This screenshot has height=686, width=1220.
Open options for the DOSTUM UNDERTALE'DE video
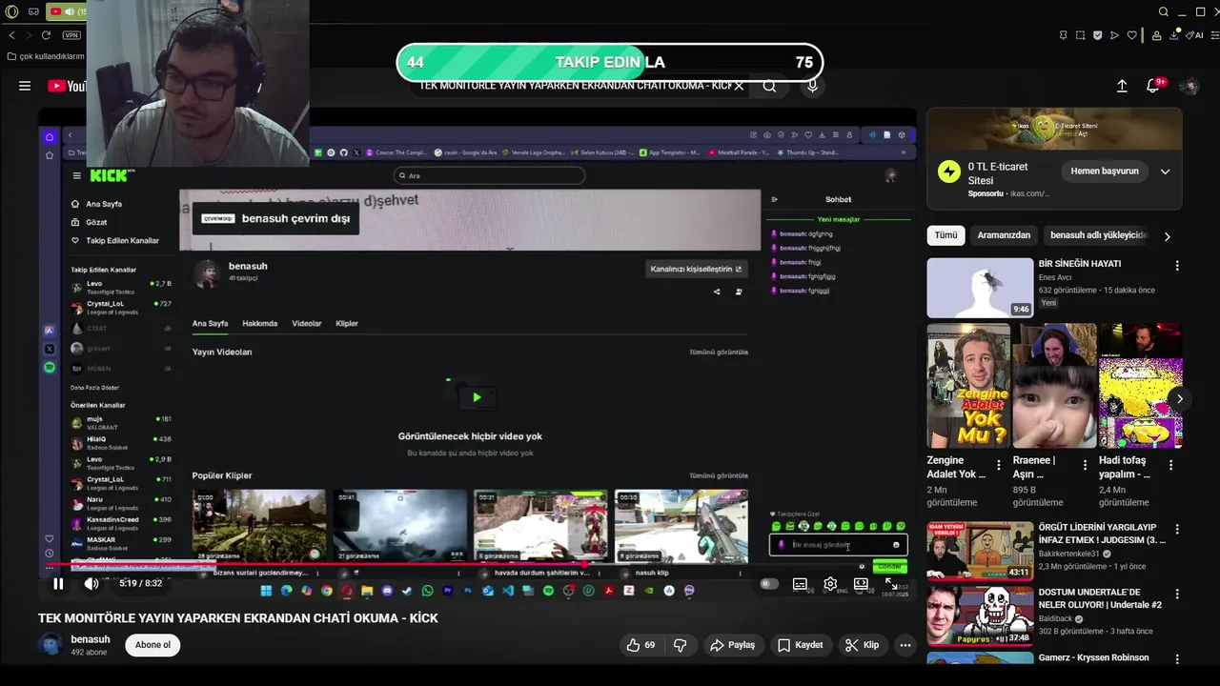point(1177,595)
